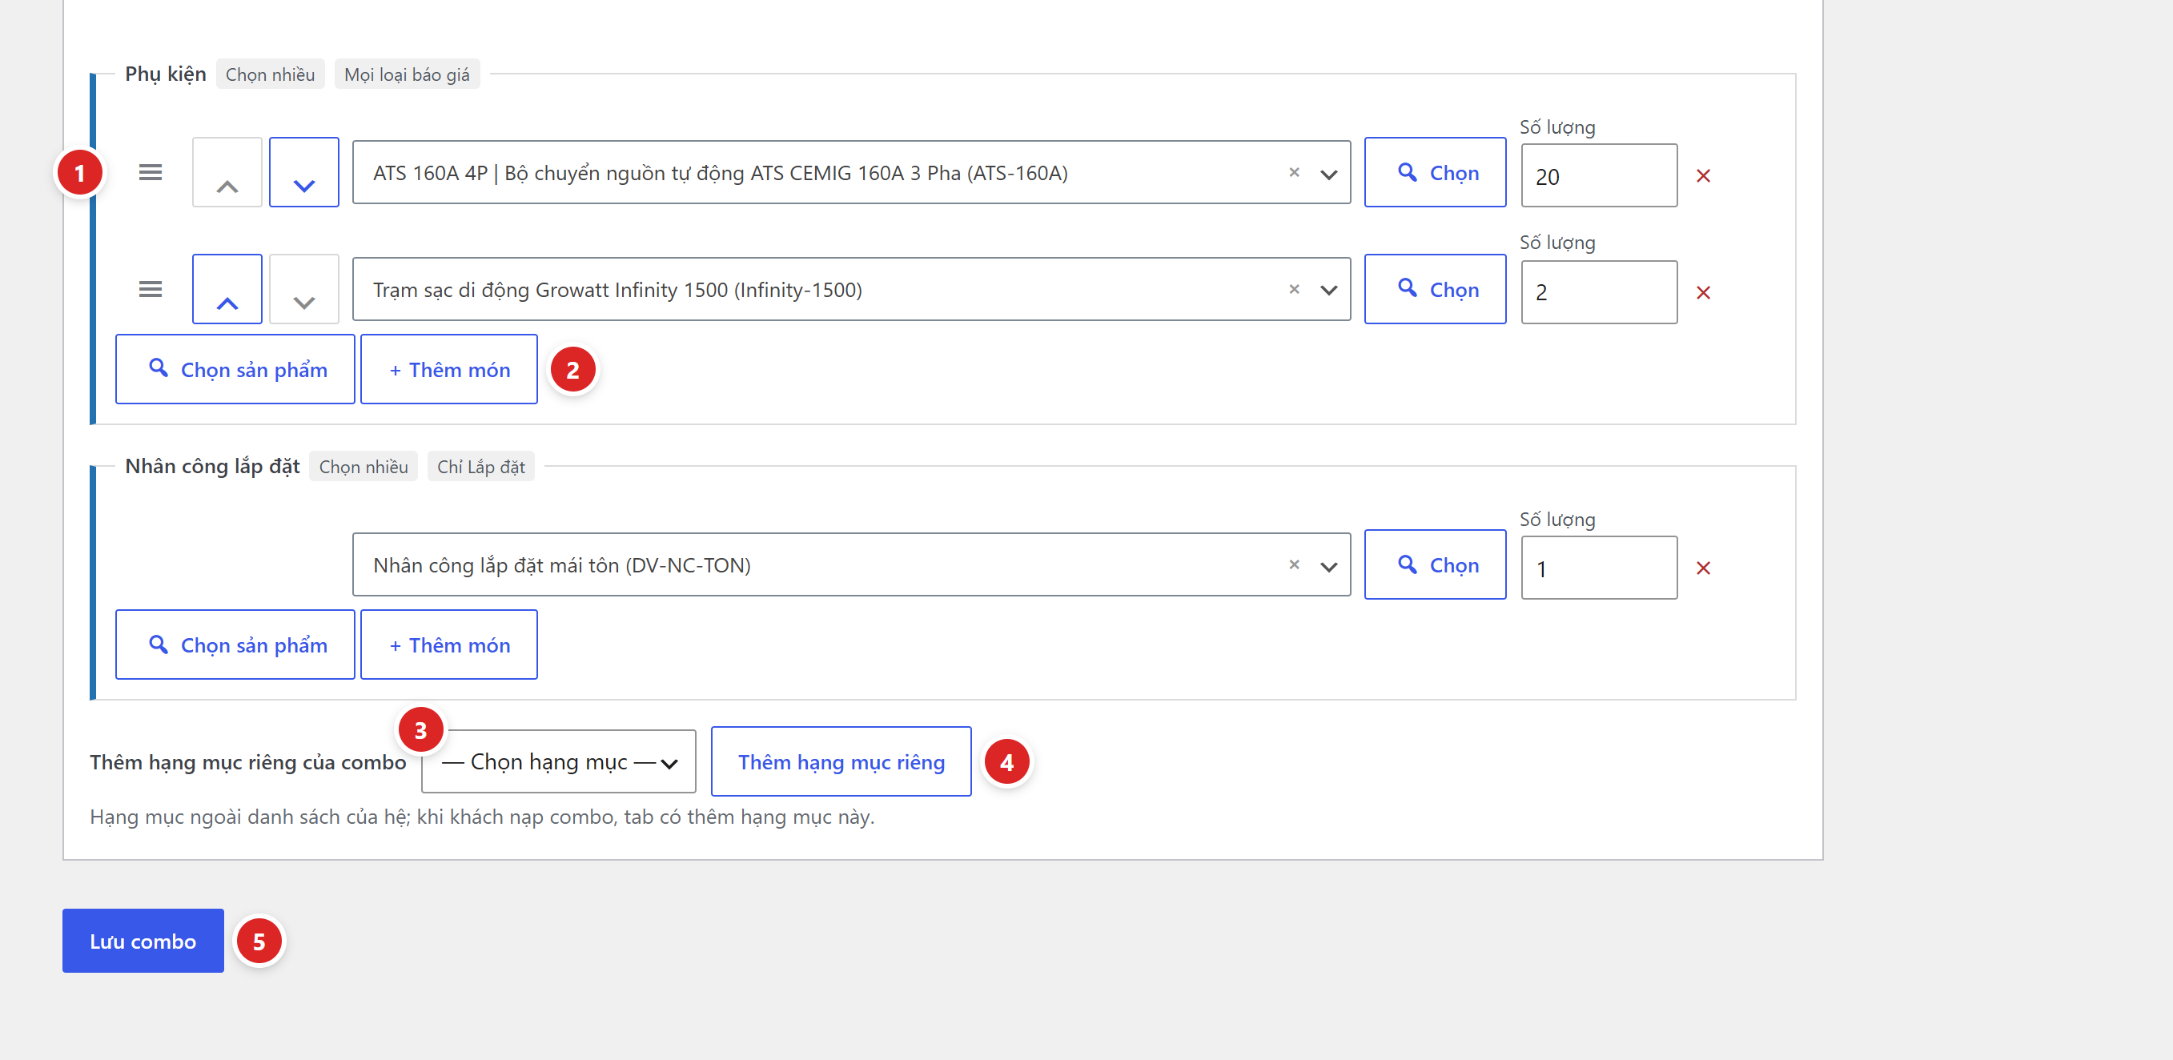Click the Chọn nhiều tag beside Nhân công lắp đặt
This screenshot has height=1060, width=2173.
pos(364,466)
